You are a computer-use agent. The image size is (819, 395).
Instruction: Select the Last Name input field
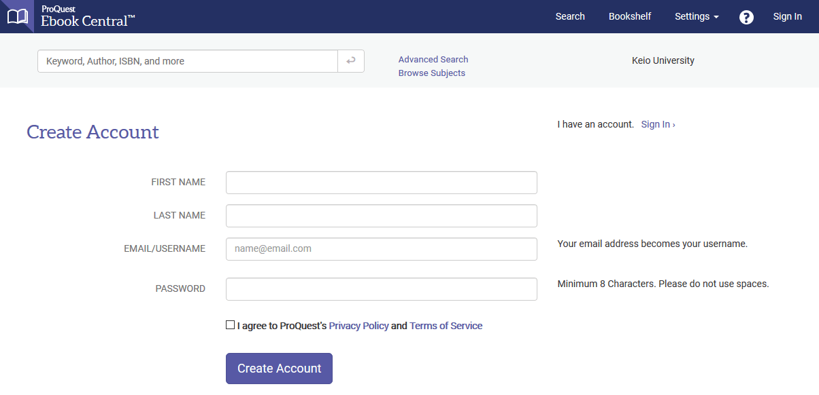(381, 215)
